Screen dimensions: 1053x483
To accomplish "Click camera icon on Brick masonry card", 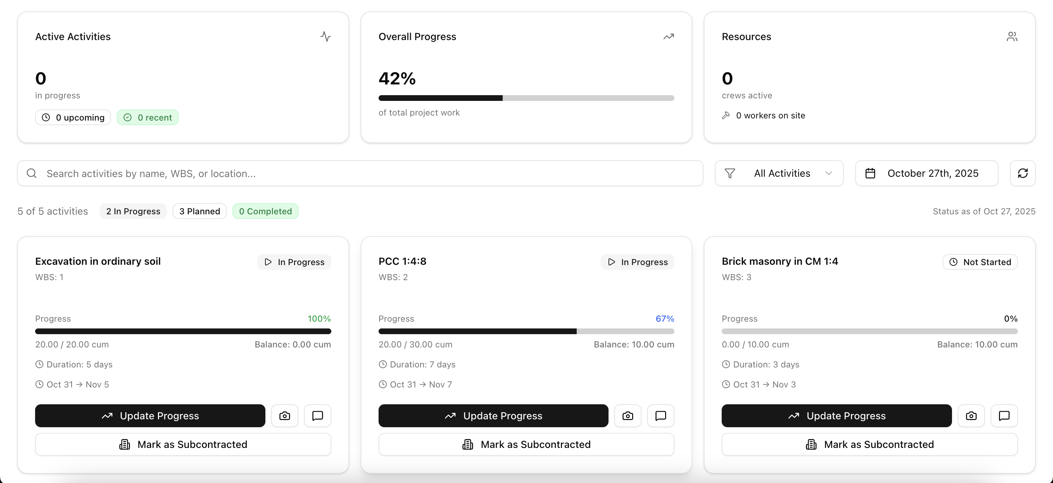I will click(971, 416).
